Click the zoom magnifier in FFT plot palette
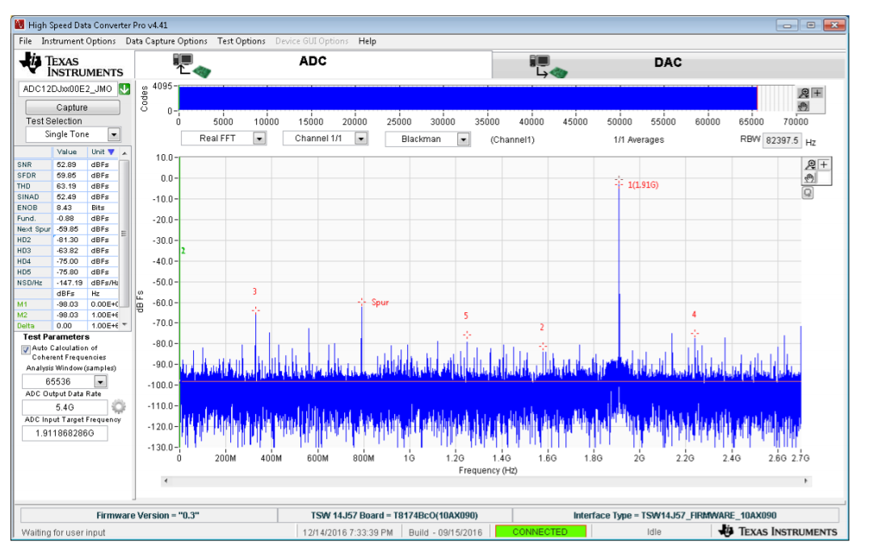The height and width of the screenshot is (547, 882). click(x=810, y=165)
